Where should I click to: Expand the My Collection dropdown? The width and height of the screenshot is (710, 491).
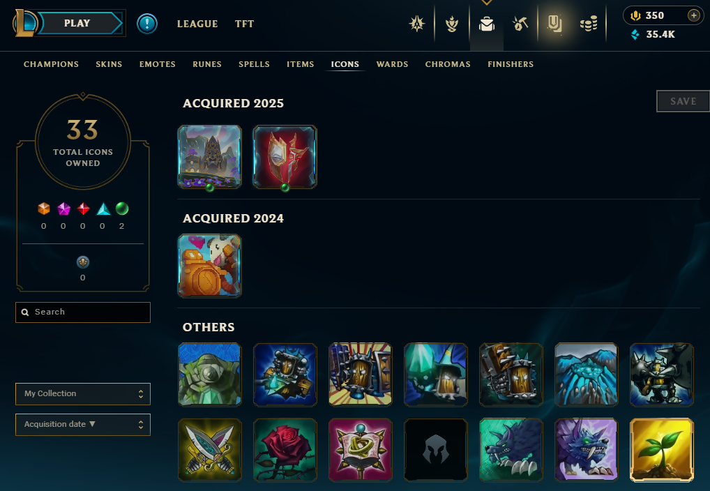(x=83, y=393)
